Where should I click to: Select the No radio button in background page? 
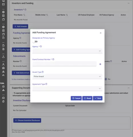(x=106, y=79)
